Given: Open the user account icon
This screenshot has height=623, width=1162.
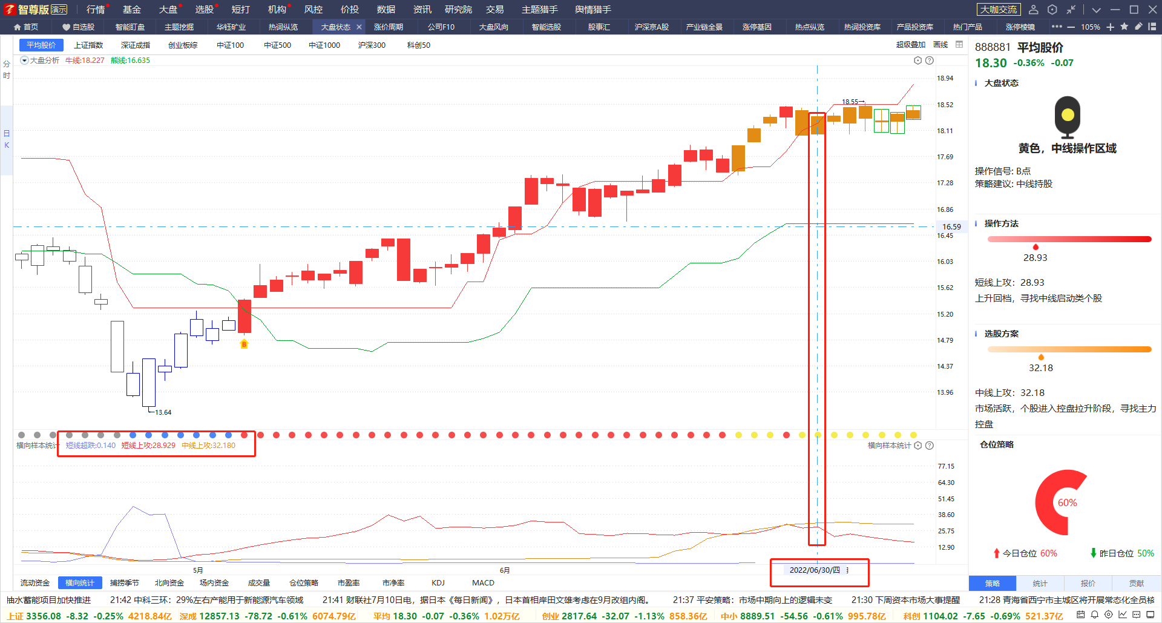Looking at the screenshot, I should coord(1034,10).
